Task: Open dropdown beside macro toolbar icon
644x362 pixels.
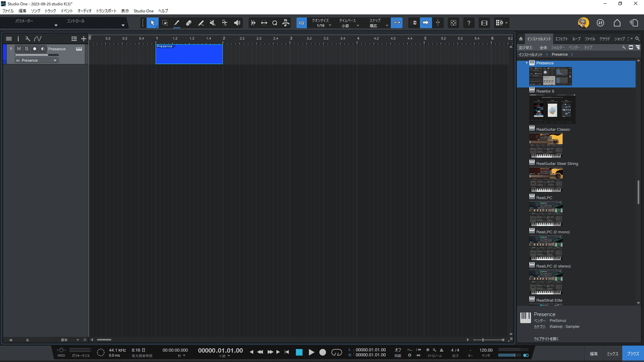Action: (x=507, y=23)
